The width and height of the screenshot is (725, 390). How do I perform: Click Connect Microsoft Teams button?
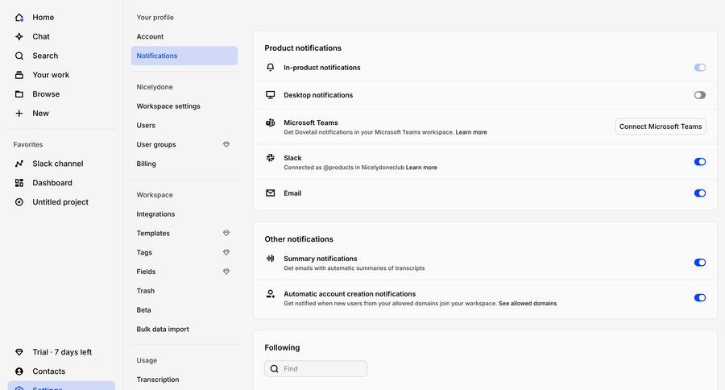pos(660,127)
